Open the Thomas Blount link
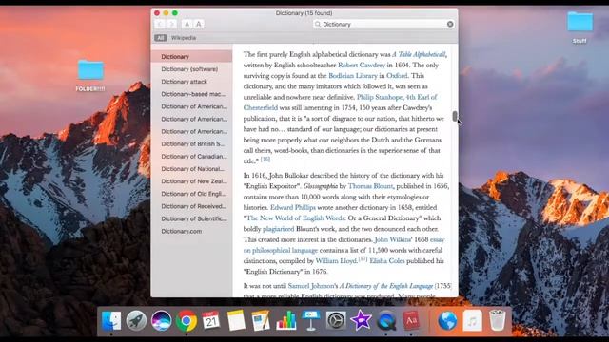The width and height of the screenshot is (609, 342). [x=370, y=186]
